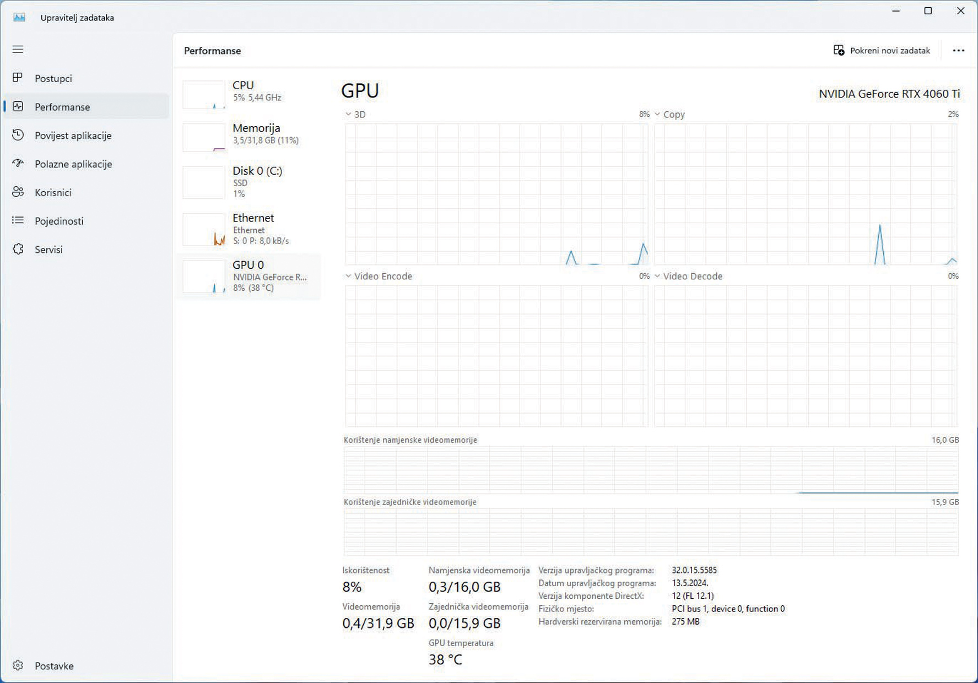
Task: Switch to Pojedinosti page
Action: (x=59, y=221)
